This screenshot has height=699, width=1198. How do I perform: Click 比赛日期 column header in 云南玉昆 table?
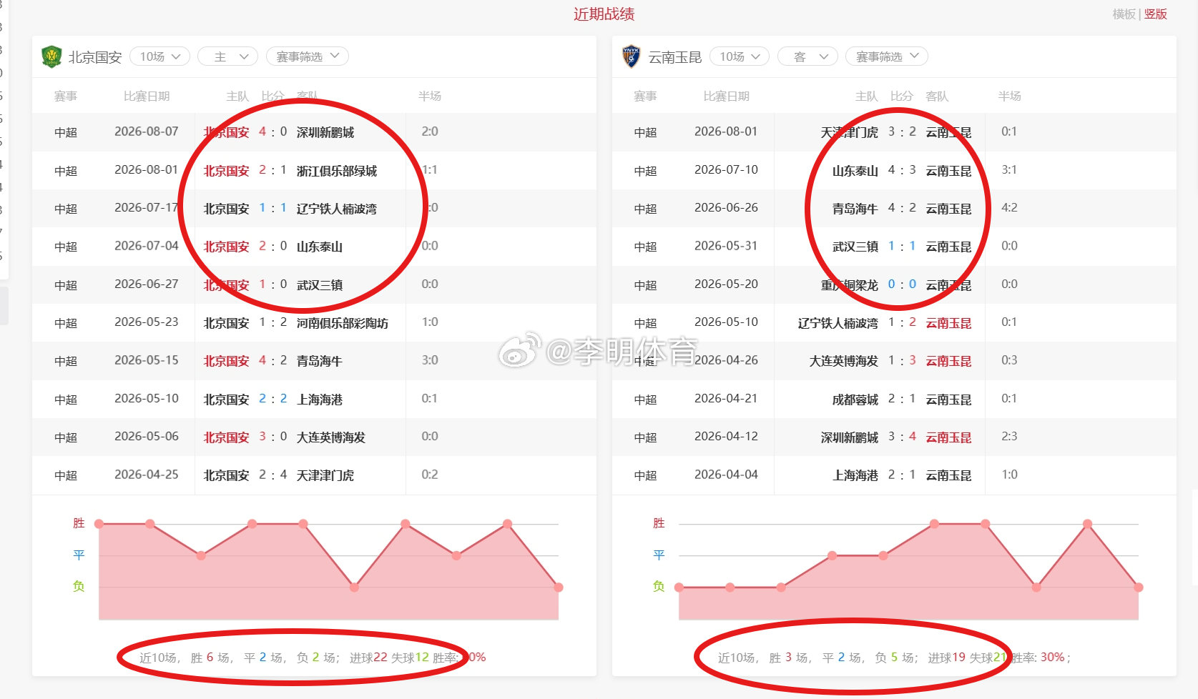click(x=726, y=96)
